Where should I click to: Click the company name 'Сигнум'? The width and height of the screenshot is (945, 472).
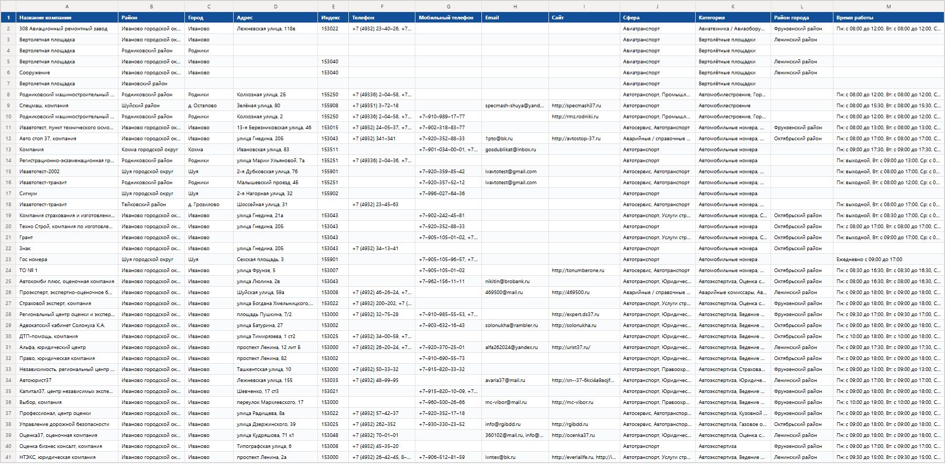pyautogui.click(x=67, y=194)
